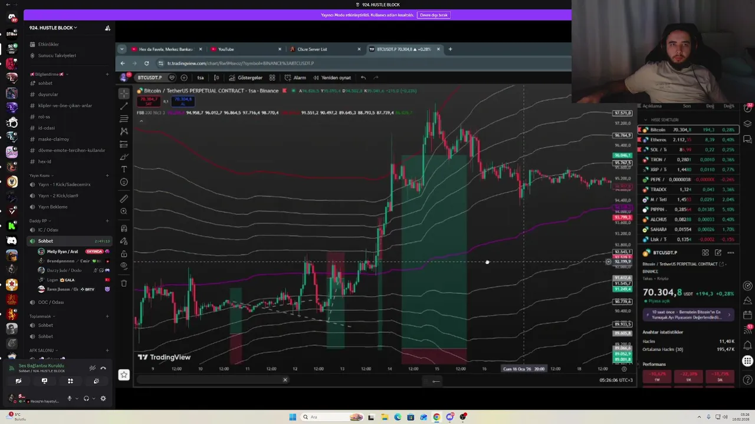755x424 pixels.
Task: Select the 1W performance tile
Action: coord(657,376)
